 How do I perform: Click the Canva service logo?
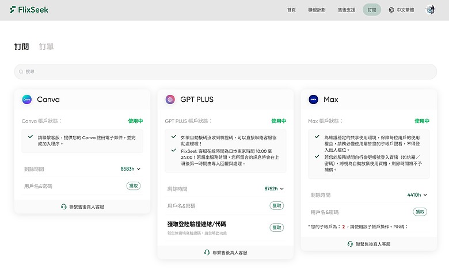point(27,99)
